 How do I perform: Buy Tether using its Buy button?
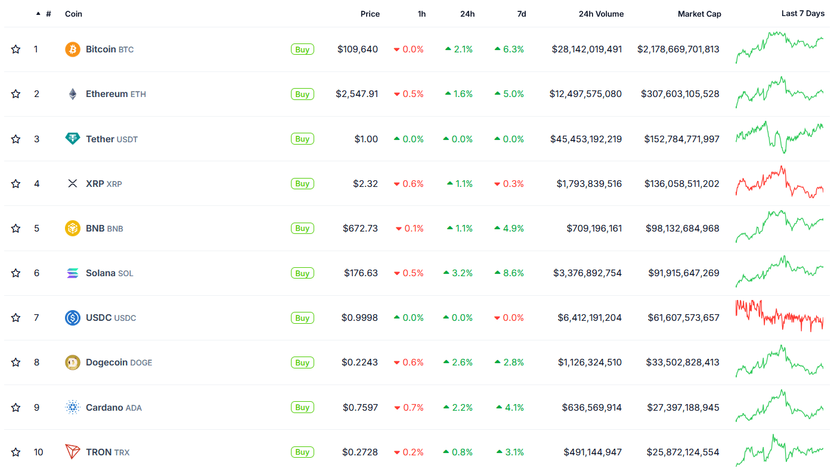tap(302, 139)
